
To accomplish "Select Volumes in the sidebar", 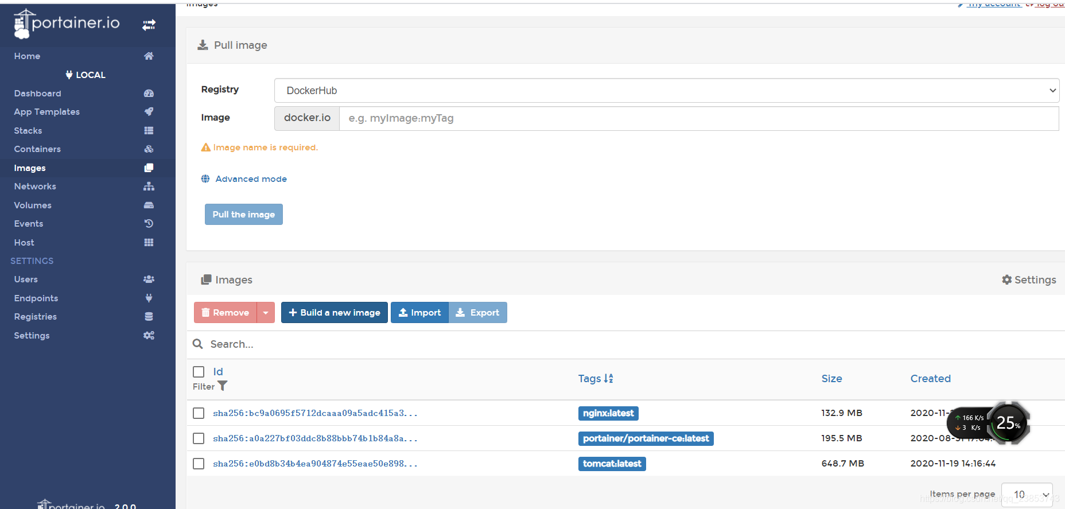I will [33, 205].
